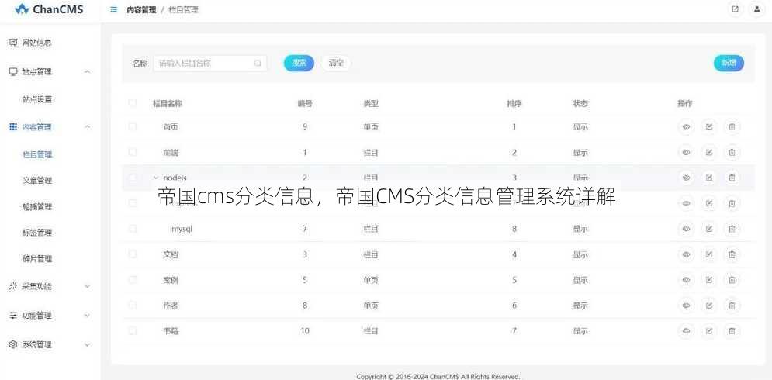
Task: Delete the 前端 column
Action: [732, 152]
